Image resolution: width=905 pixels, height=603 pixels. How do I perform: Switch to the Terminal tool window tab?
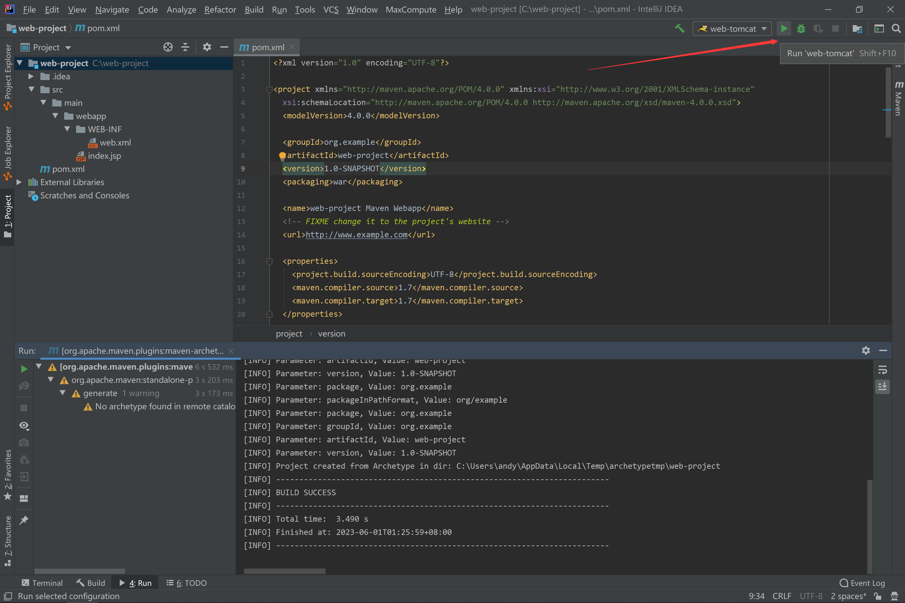point(42,583)
